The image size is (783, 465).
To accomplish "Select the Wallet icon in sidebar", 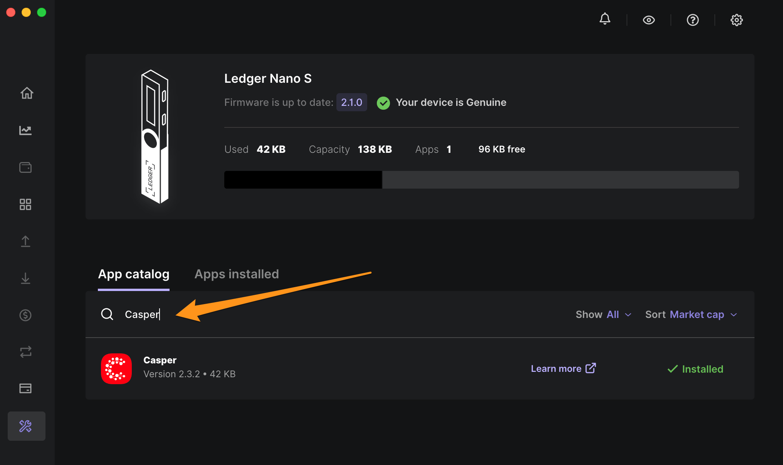I will [26, 167].
